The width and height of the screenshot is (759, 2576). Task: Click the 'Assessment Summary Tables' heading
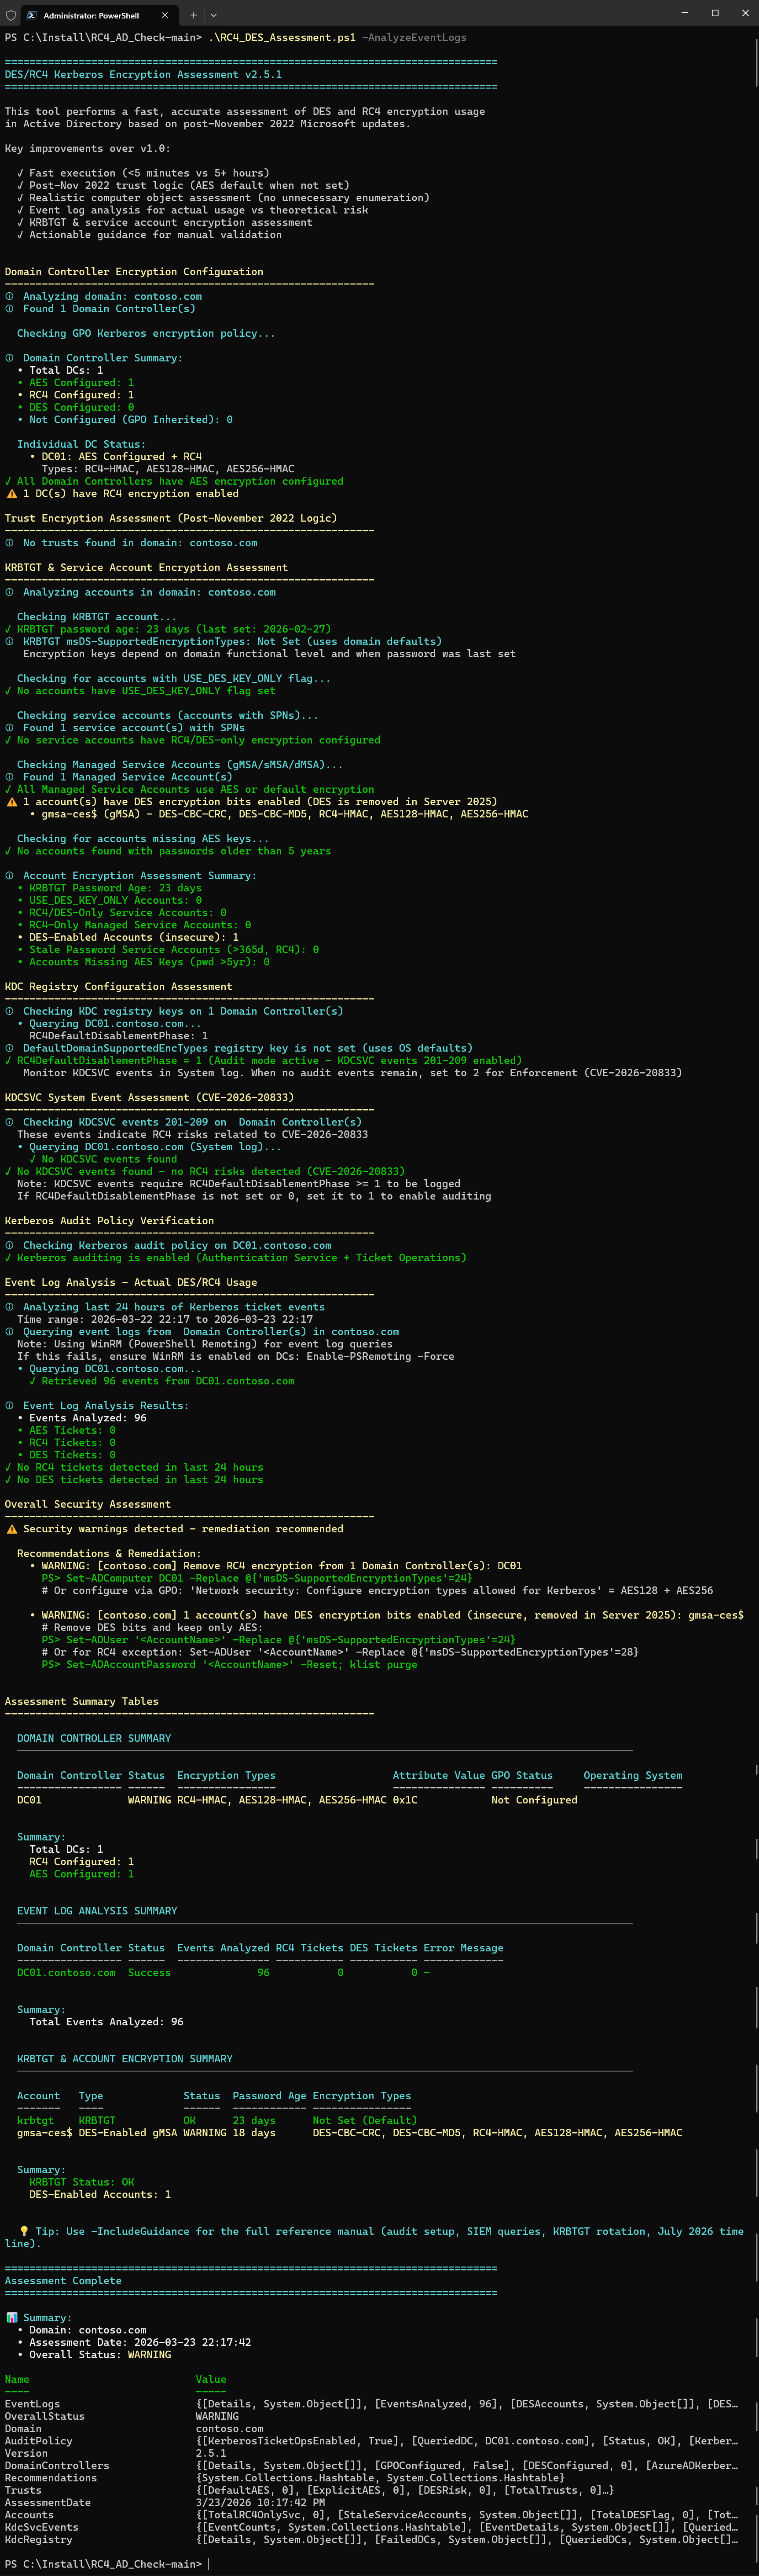[81, 1702]
